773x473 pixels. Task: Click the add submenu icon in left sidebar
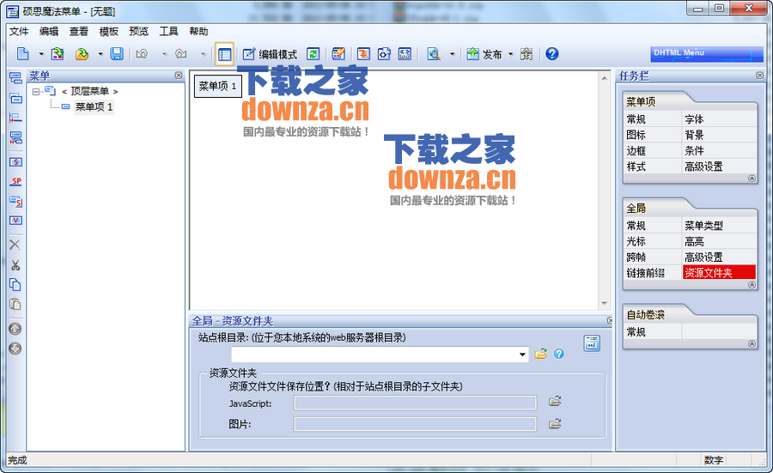(x=15, y=98)
